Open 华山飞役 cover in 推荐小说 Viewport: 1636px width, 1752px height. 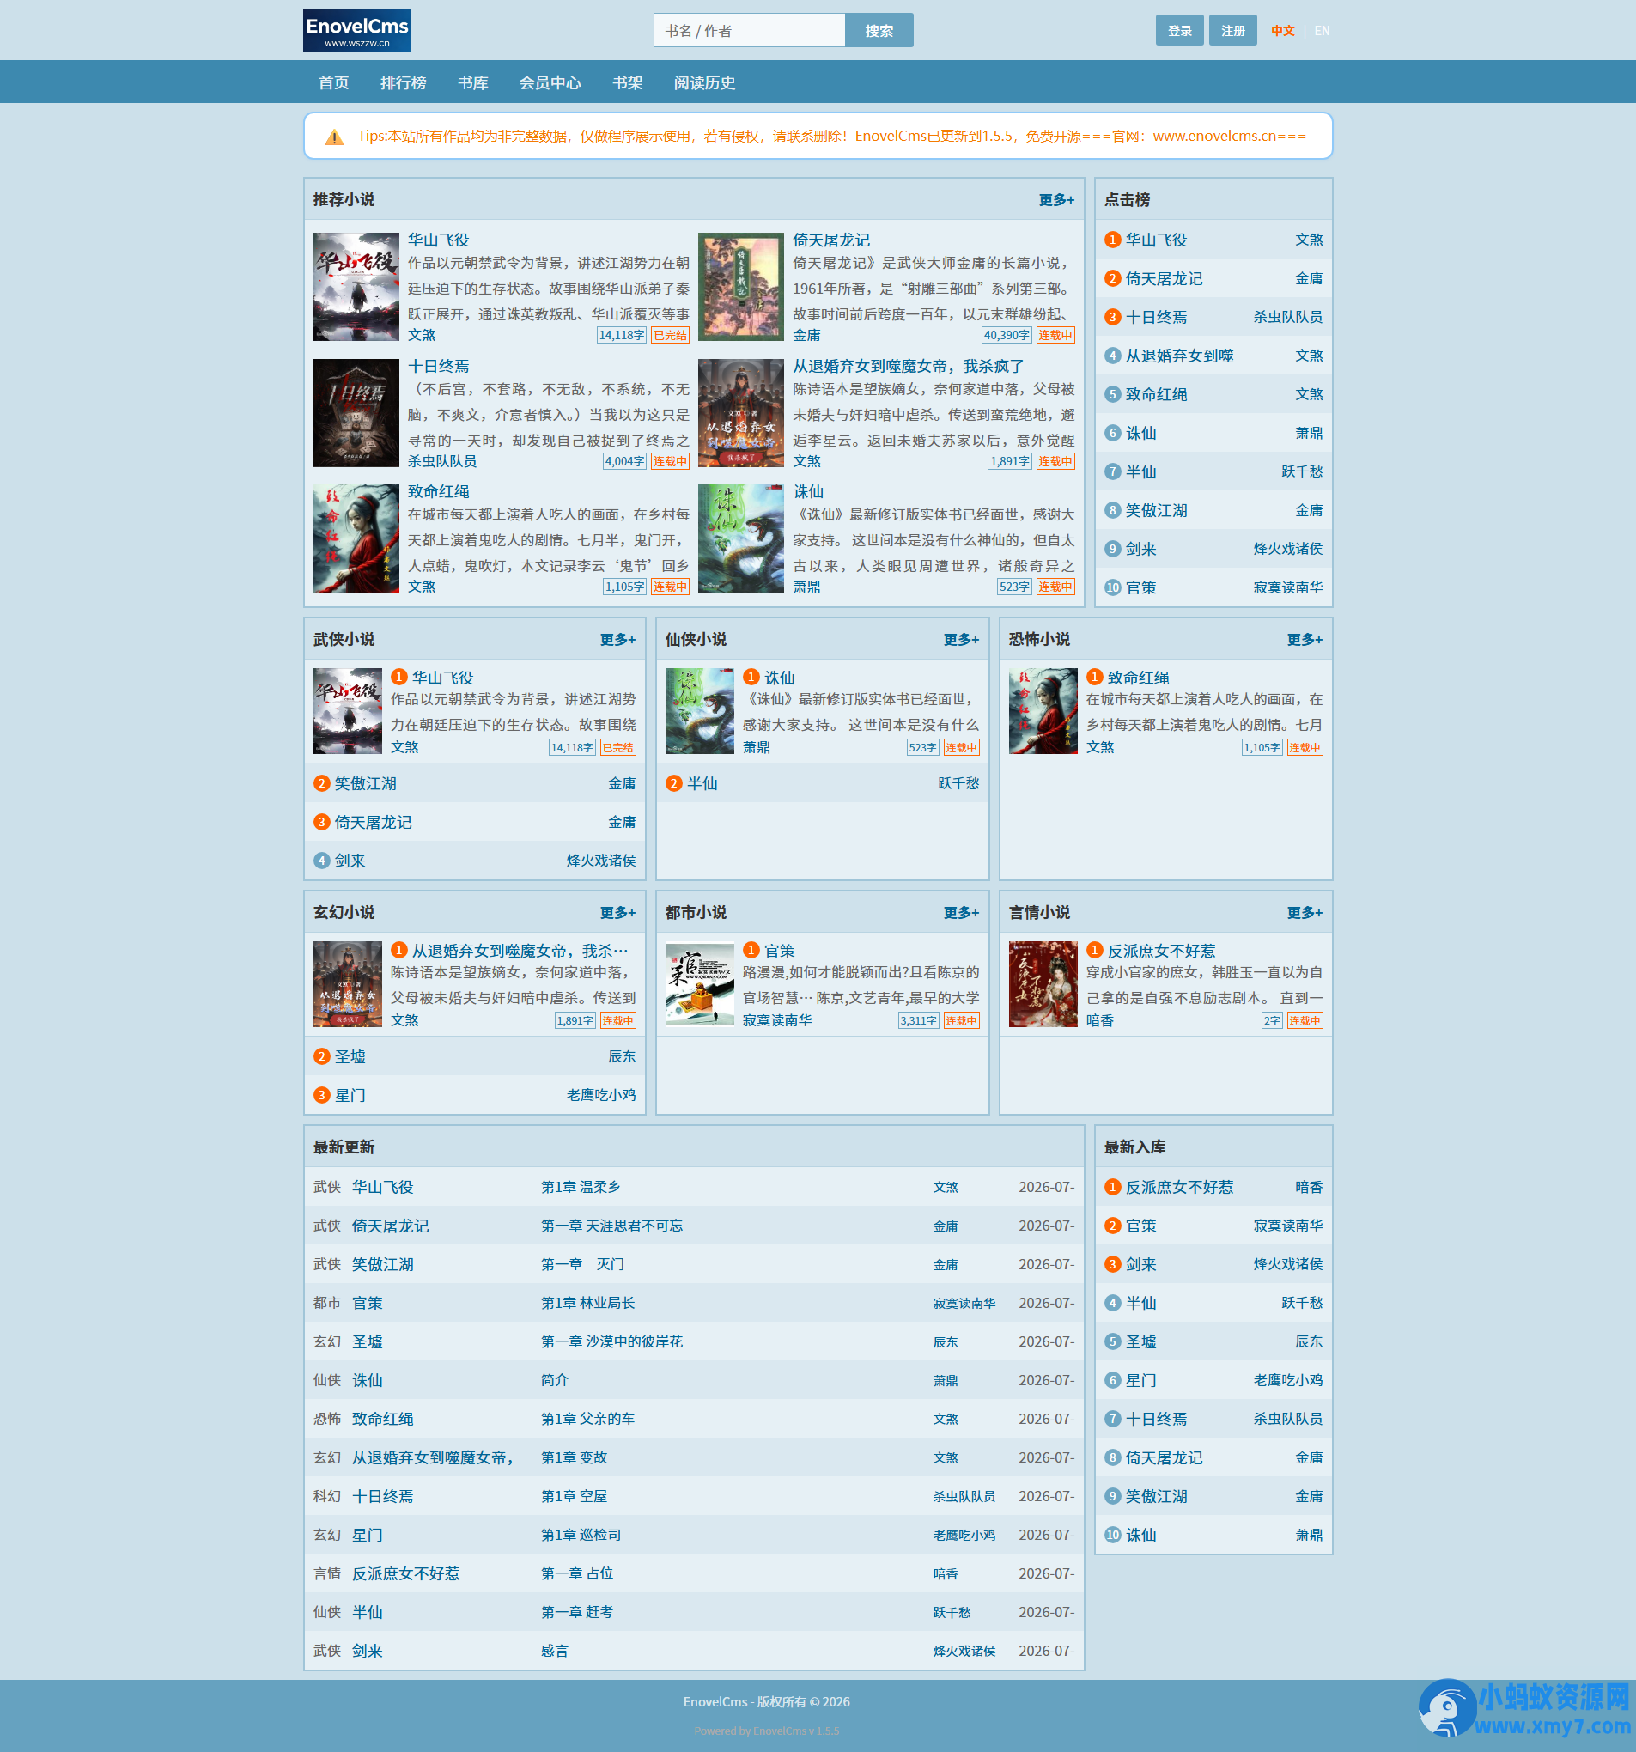pyautogui.click(x=356, y=287)
